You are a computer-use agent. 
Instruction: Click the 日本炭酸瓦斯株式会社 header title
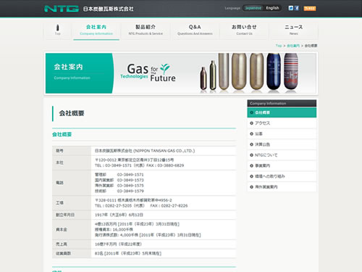click(108, 9)
